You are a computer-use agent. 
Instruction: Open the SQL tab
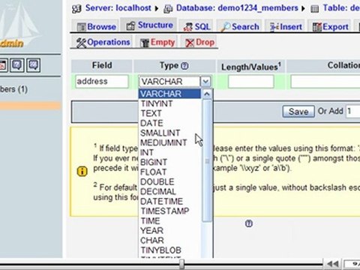pyautogui.click(x=196, y=26)
